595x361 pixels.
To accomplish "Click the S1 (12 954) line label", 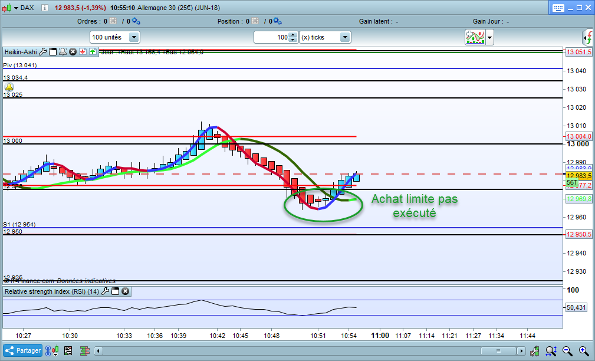I will 19,224.
